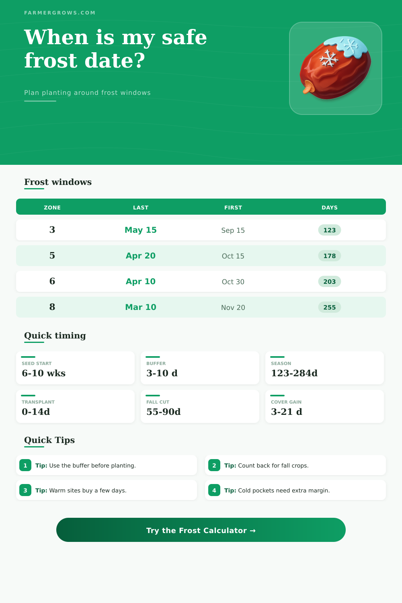Click the 255 days badge

[x=330, y=307]
